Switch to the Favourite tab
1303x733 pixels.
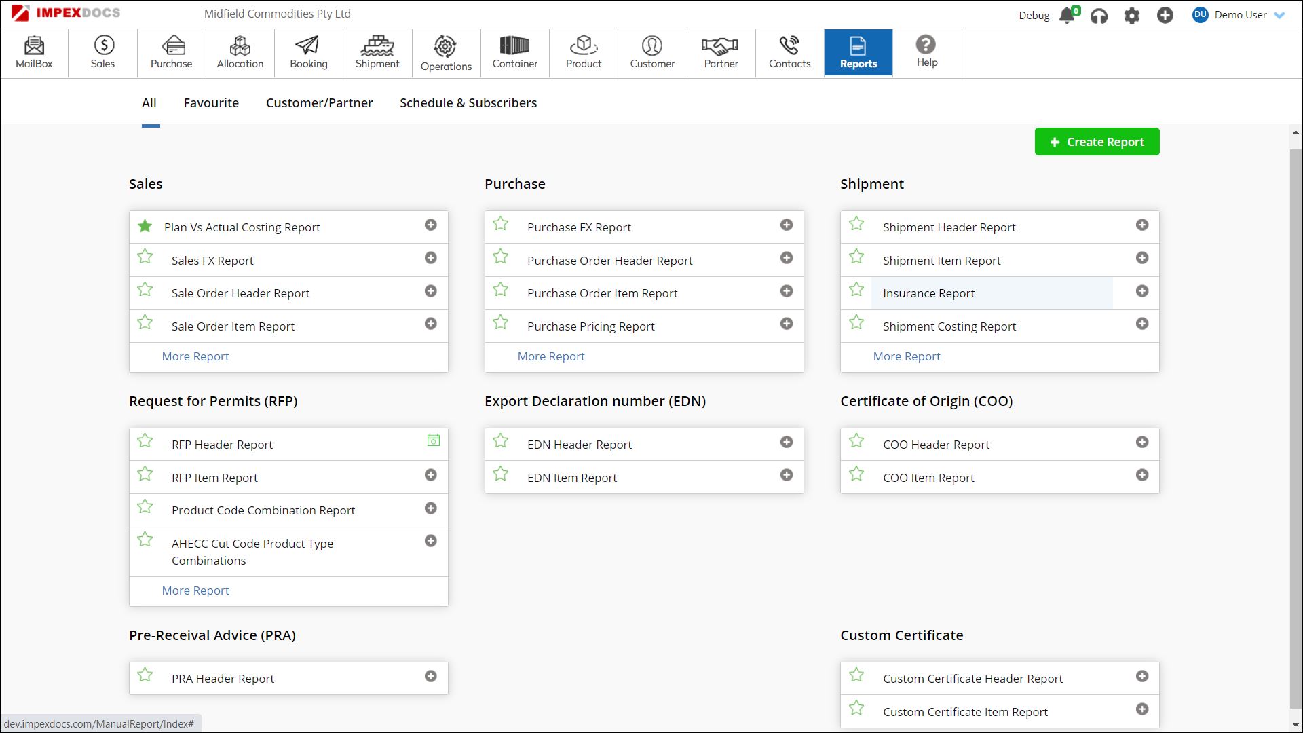pos(211,103)
